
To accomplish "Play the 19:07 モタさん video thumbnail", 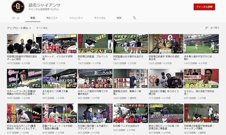I will tap(201, 78).
